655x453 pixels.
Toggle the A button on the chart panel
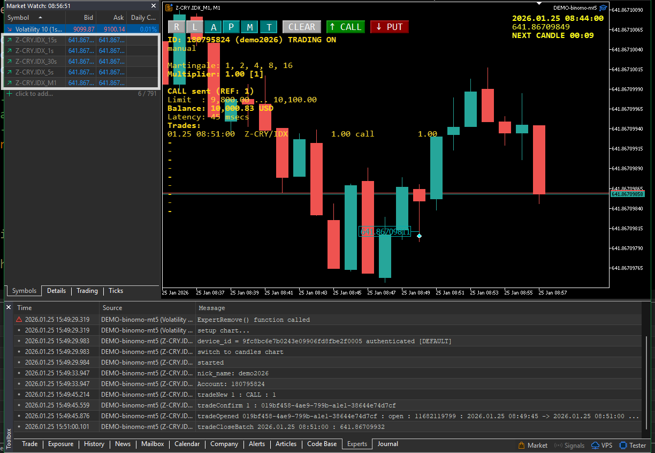point(214,27)
